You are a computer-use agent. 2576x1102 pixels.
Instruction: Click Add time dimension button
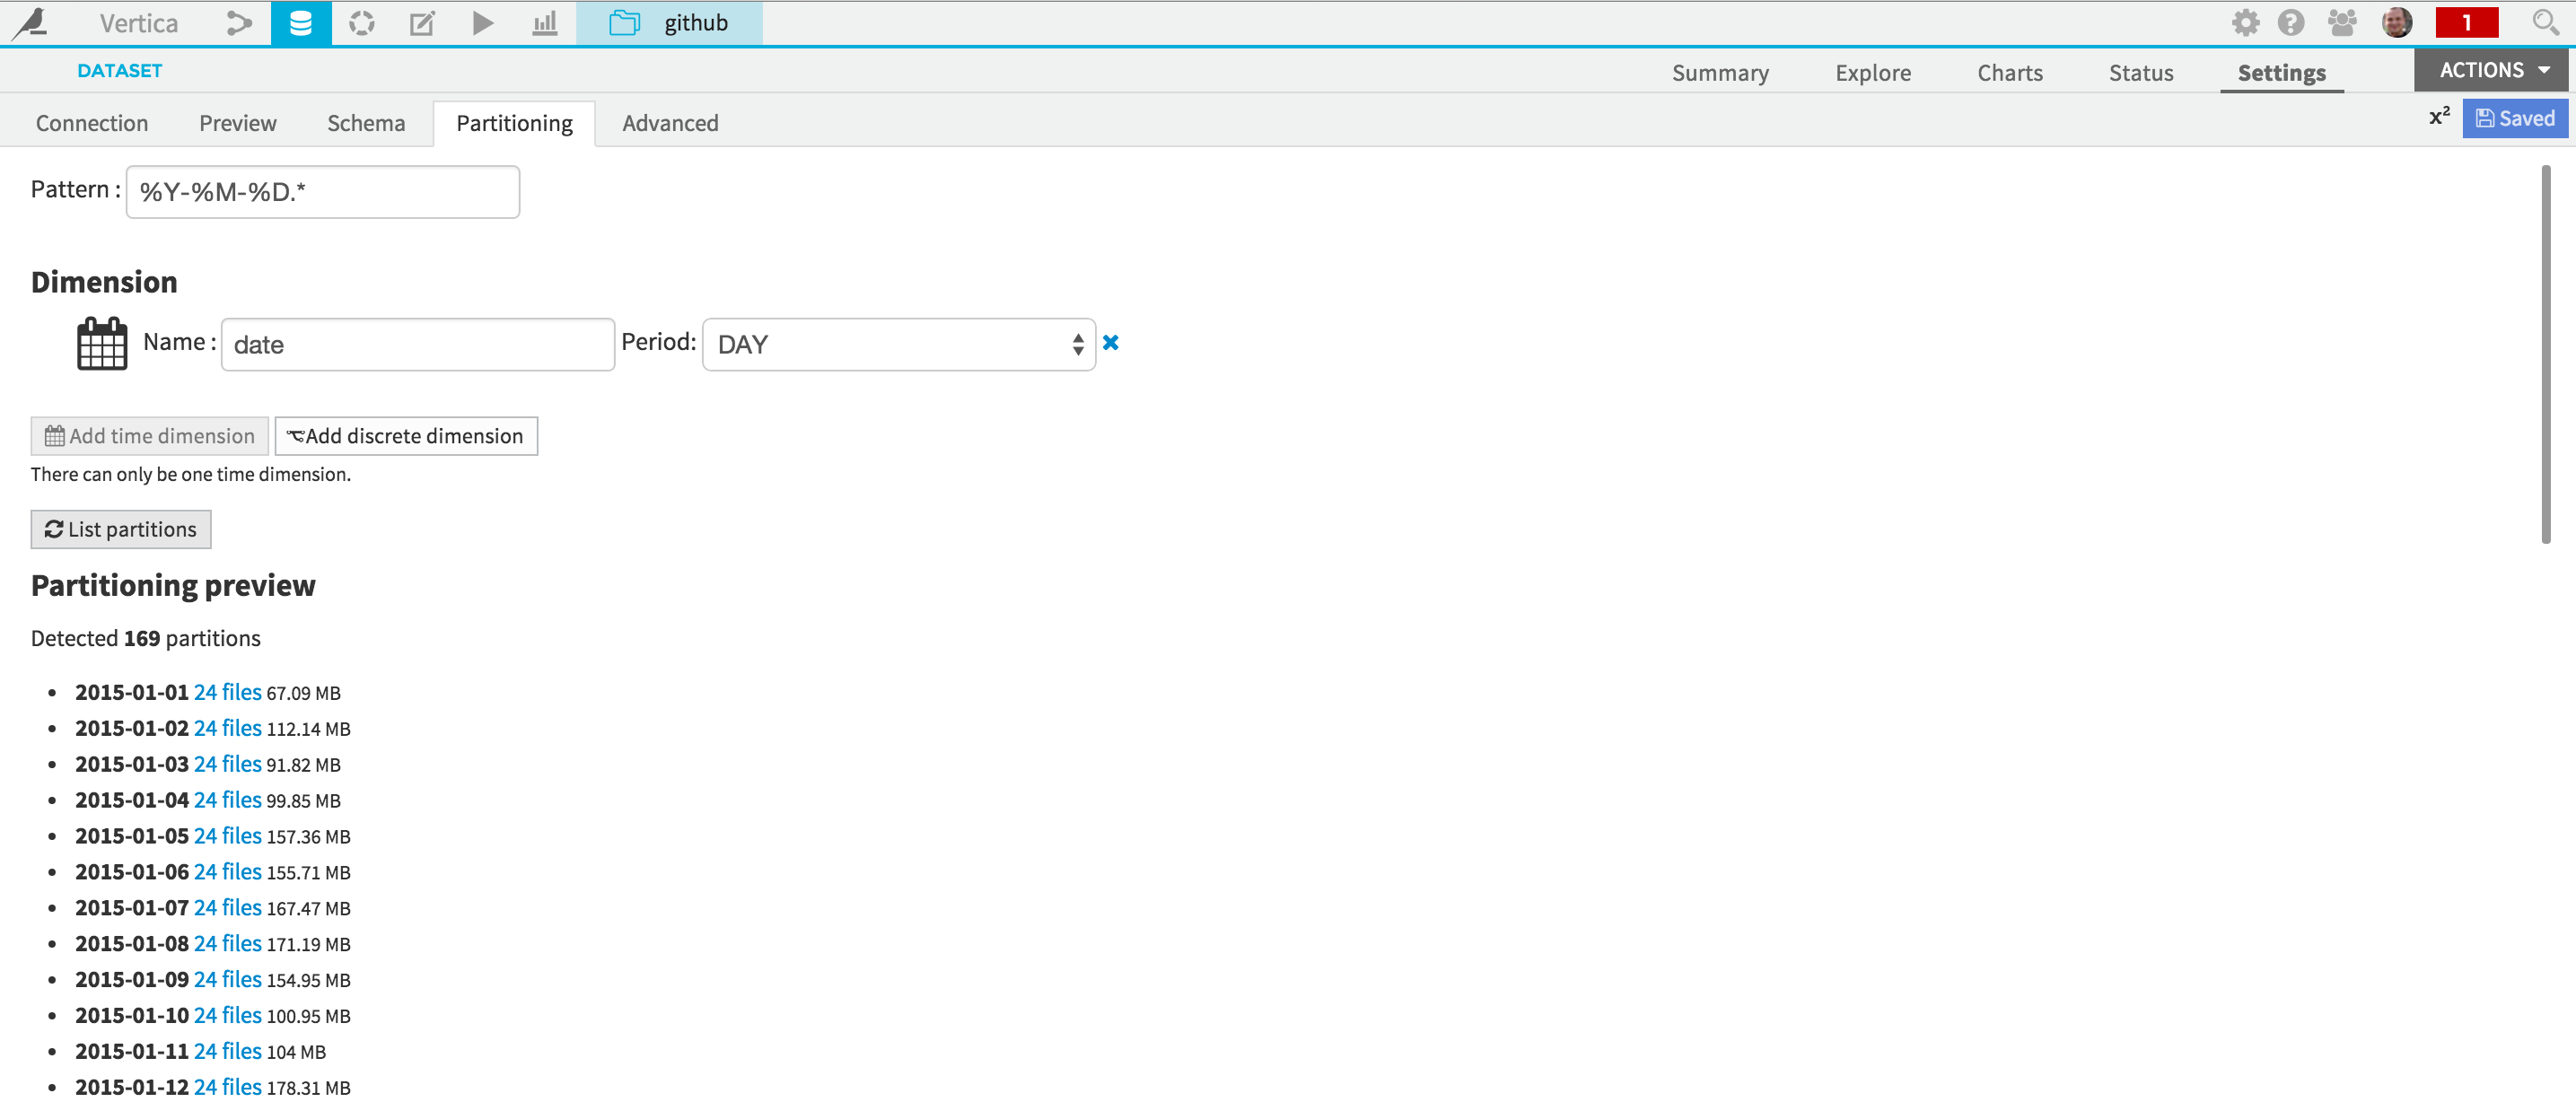click(x=150, y=436)
